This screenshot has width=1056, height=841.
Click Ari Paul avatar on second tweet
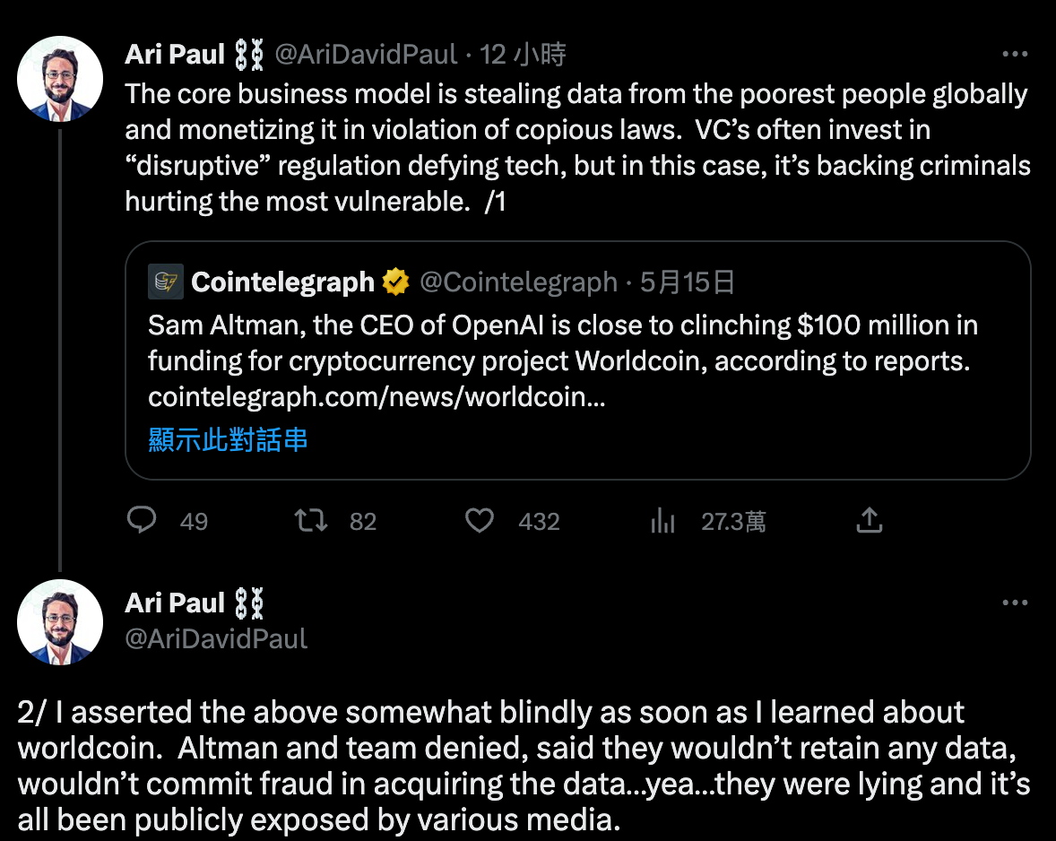[60, 621]
